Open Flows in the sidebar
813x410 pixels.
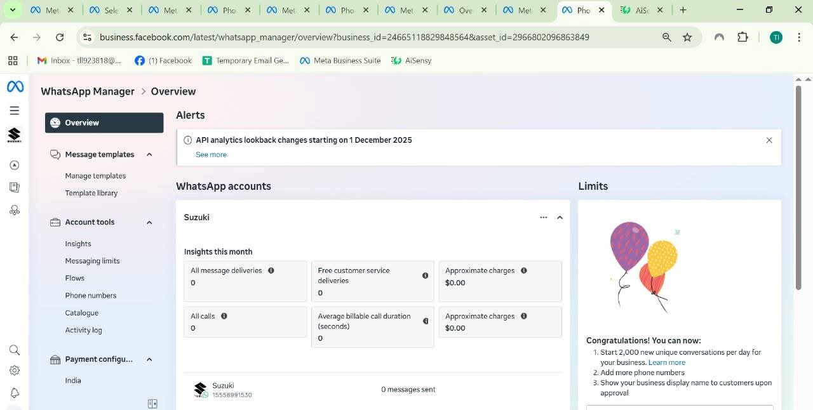74,278
